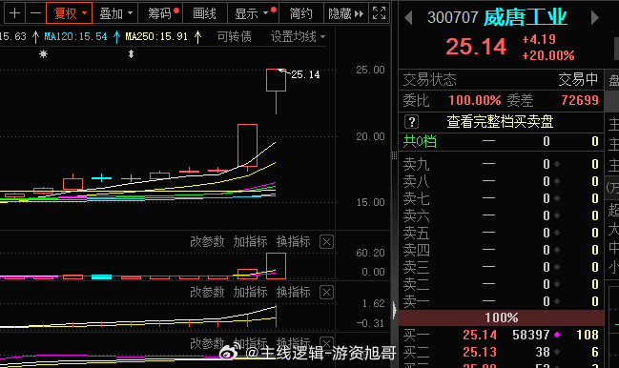Click 换指标 in the 1.62 indicator panel
This screenshot has width=619, height=368.
point(294,293)
